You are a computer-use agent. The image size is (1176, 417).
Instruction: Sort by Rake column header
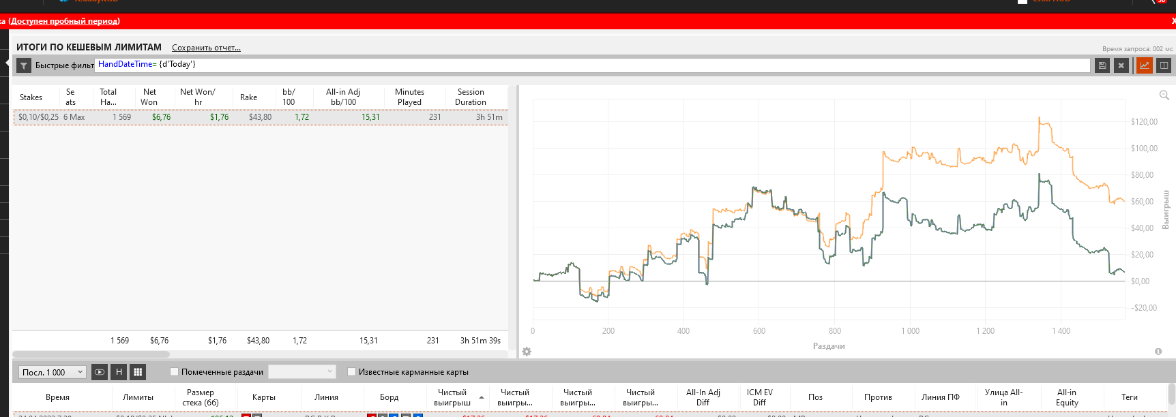tap(248, 97)
